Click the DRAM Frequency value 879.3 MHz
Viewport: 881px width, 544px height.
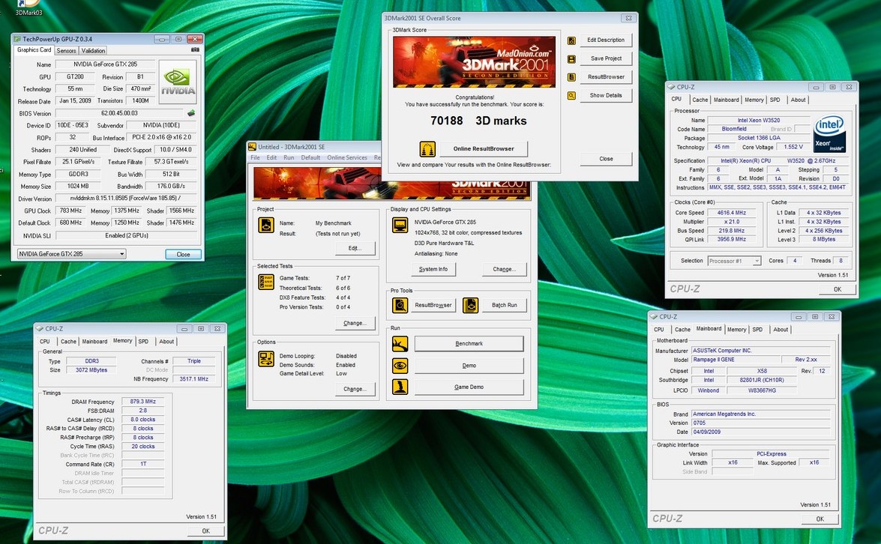pyautogui.click(x=142, y=402)
